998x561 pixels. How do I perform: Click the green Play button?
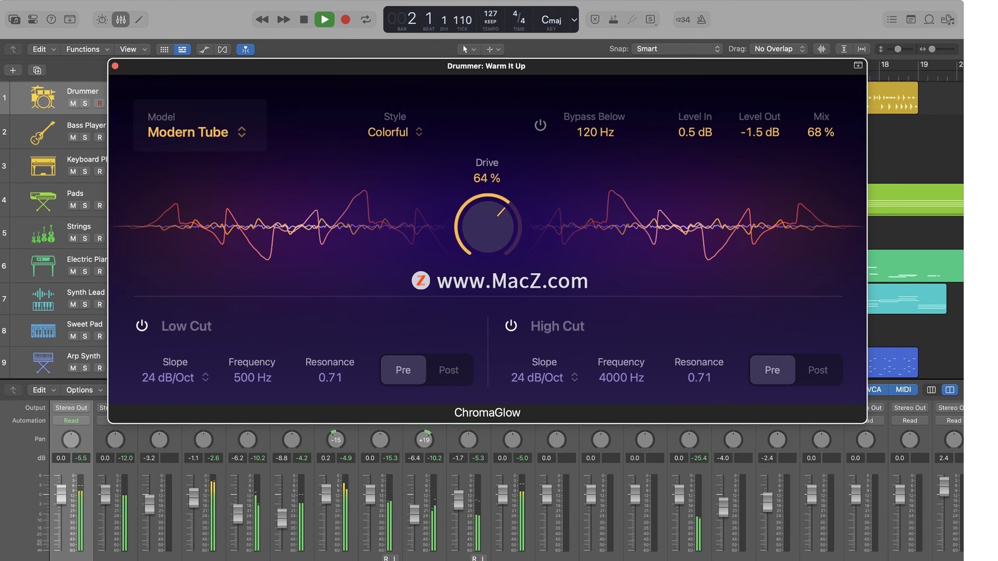[x=324, y=20]
